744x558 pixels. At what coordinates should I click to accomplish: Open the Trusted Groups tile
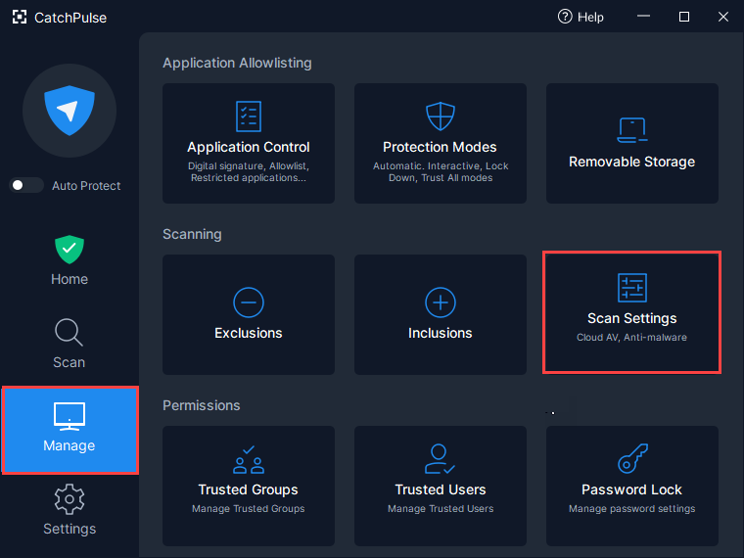[249, 486]
